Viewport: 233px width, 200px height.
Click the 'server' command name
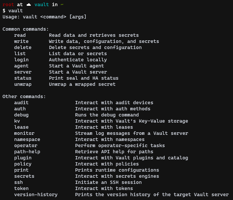(23, 72)
